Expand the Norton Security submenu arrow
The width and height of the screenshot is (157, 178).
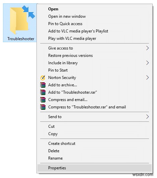147,78
